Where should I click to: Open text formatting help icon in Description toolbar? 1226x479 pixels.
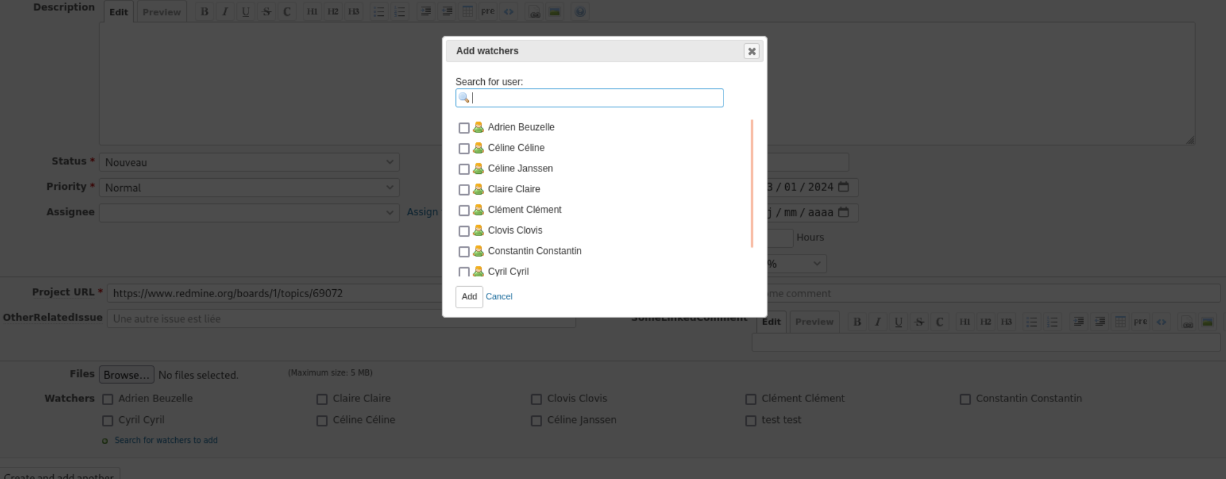pos(580,12)
